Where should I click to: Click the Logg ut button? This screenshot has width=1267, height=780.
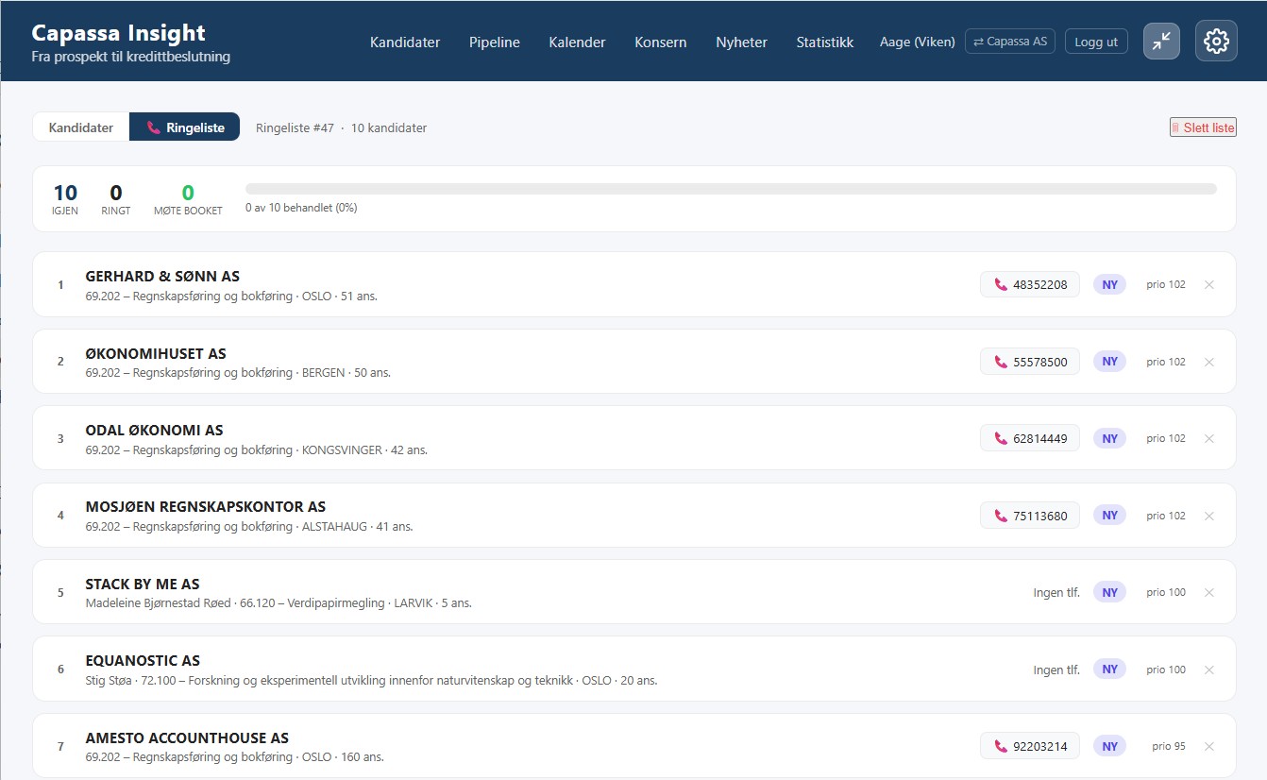[x=1096, y=42]
